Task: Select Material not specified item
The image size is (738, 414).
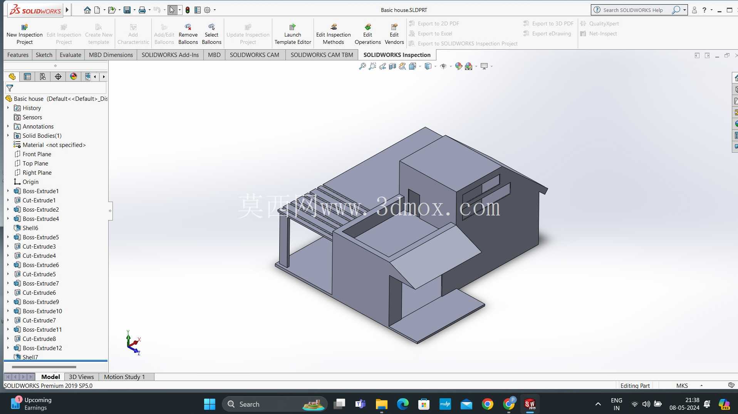Action: (54, 145)
